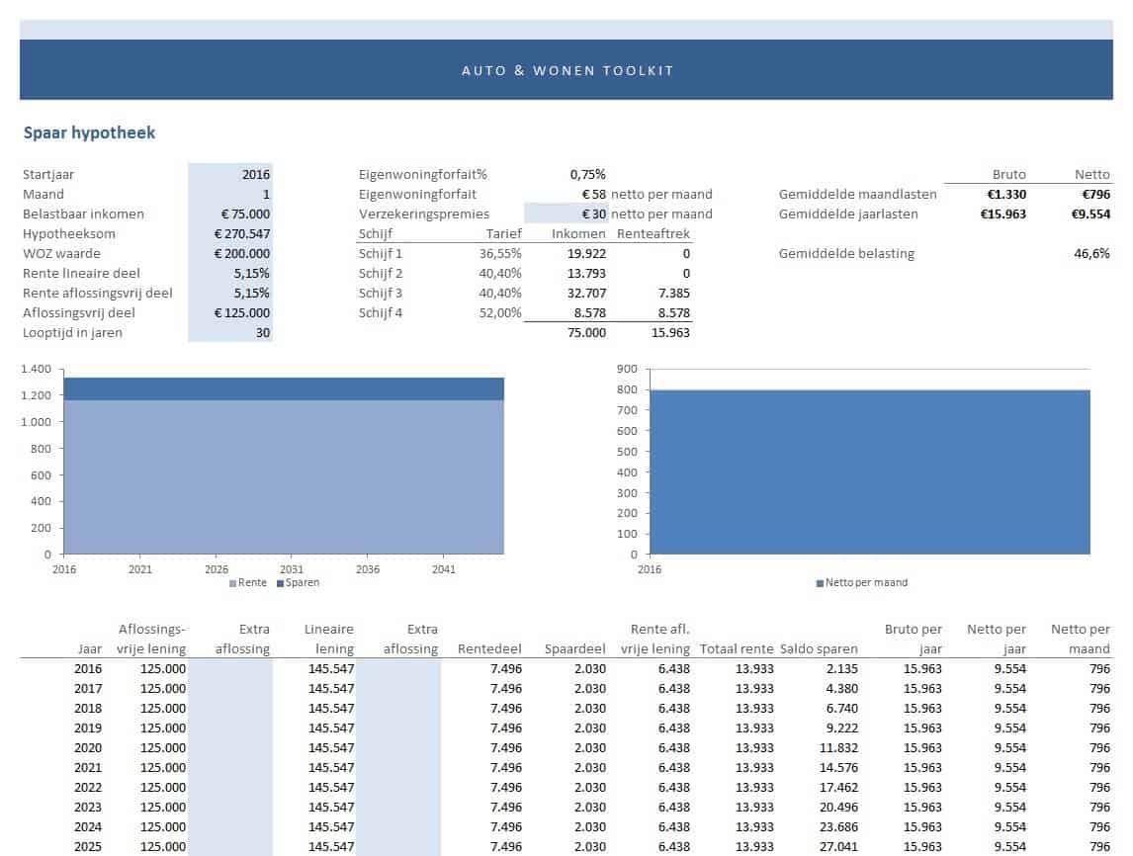Click the Belastbaar inkomen value € 75.000
This screenshot has width=1133, height=856.
(x=229, y=214)
